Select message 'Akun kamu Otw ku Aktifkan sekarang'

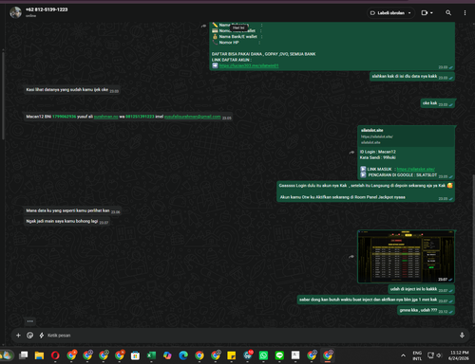coord(343,197)
